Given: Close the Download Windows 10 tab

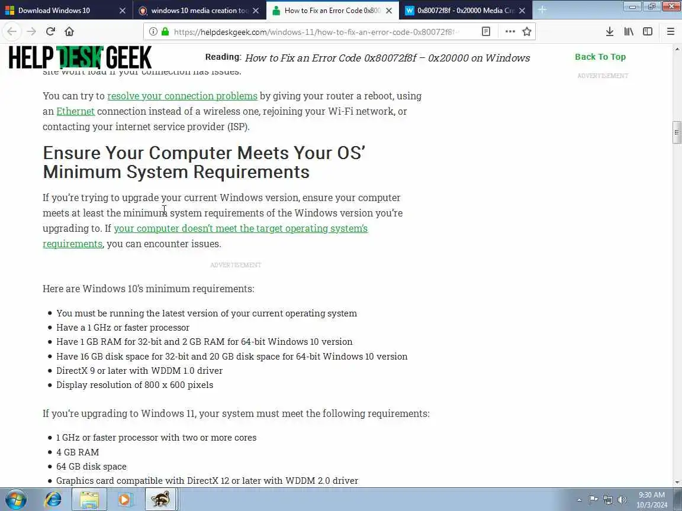Looking at the screenshot, I should point(122,11).
